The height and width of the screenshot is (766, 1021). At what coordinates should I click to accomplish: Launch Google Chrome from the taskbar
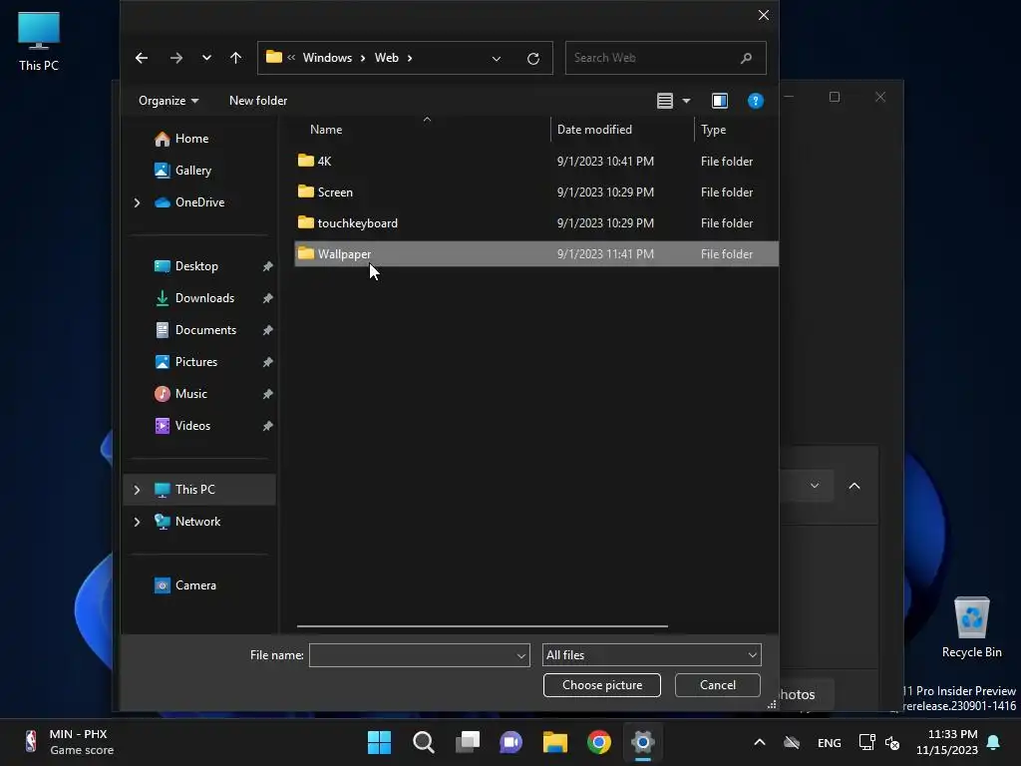pos(599,742)
